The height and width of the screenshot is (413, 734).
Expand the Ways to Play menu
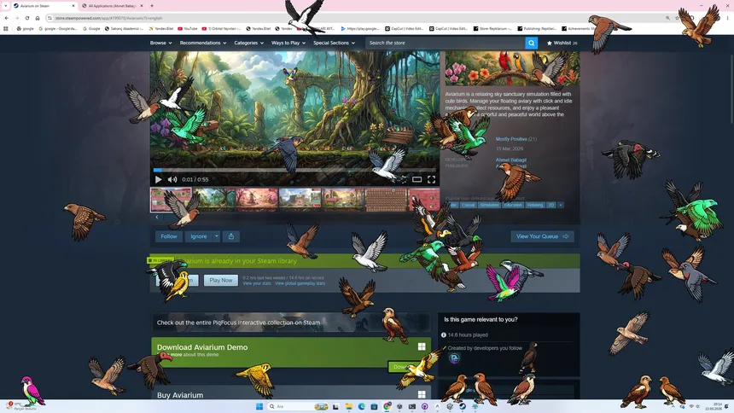(x=288, y=43)
